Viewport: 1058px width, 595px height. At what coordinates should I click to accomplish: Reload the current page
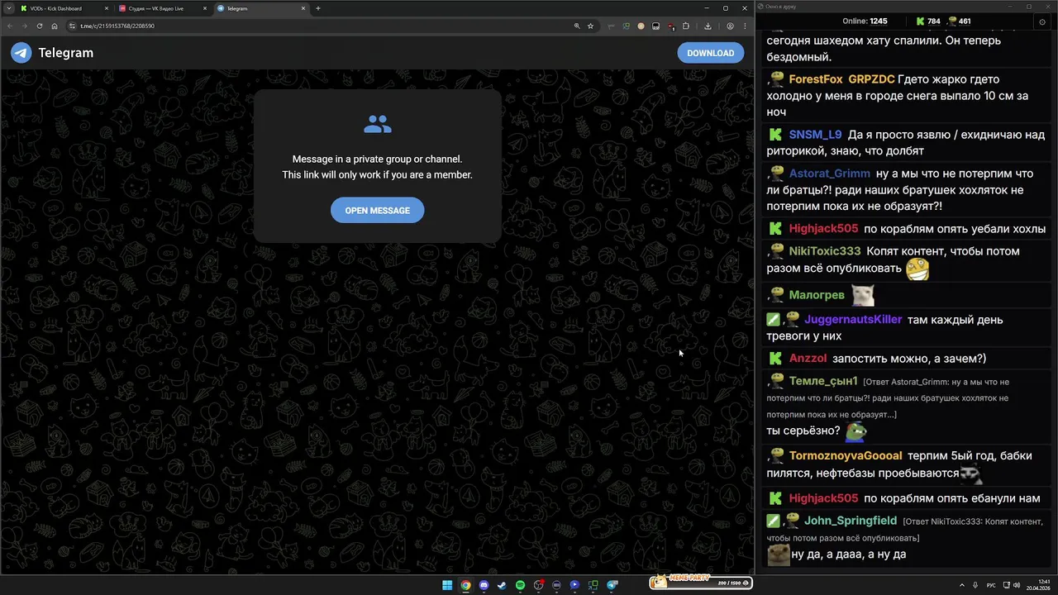pyautogui.click(x=39, y=26)
